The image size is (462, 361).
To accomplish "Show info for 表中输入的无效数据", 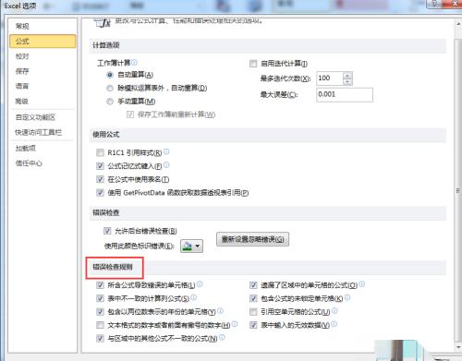I will click(334, 324).
